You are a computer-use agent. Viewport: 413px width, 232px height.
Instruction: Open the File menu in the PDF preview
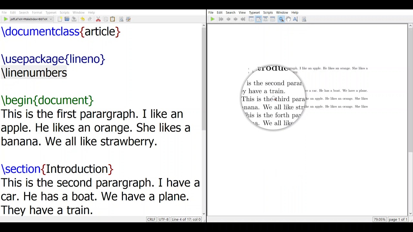coord(211,13)
